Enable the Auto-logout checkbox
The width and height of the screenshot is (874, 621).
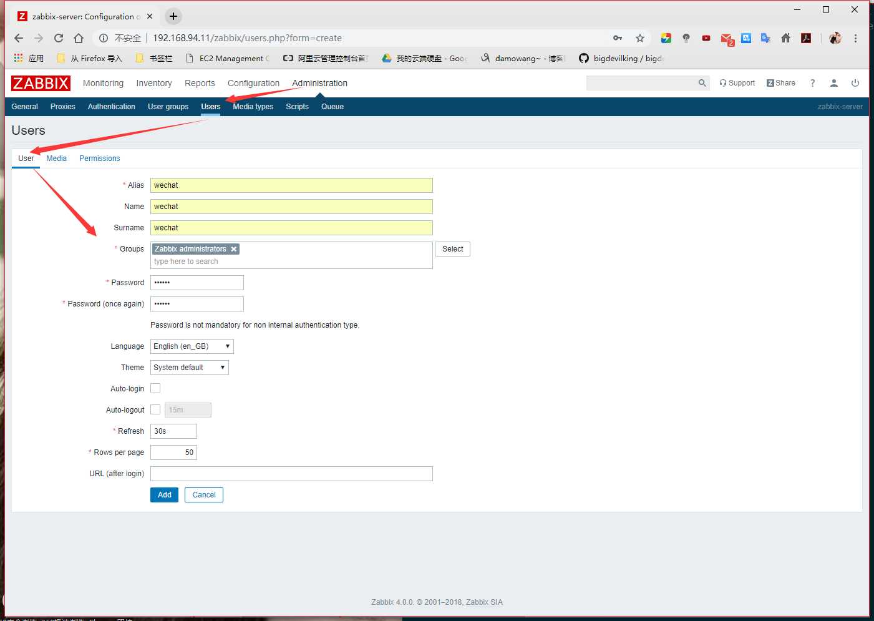[155, 409]
